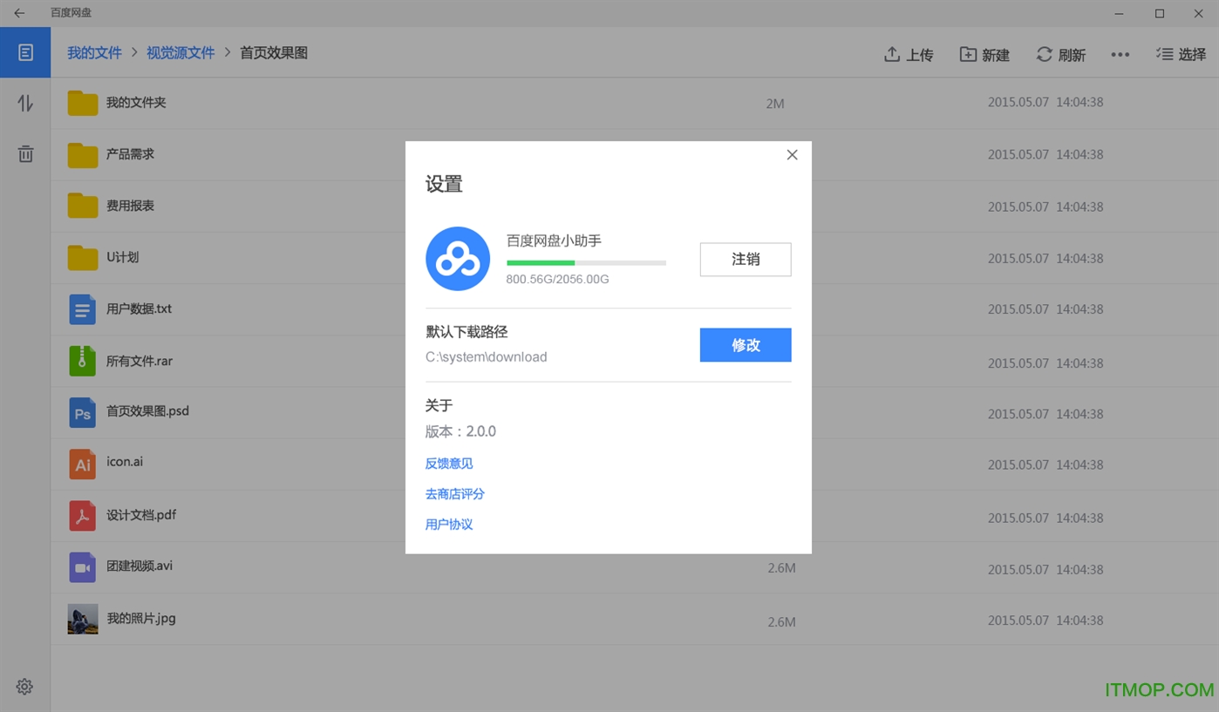
Task: Click the 注销 logout button
Action: (x=746, y=259)
